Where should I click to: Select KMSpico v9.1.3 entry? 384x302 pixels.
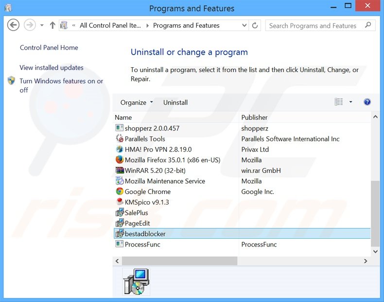[242, 202]
